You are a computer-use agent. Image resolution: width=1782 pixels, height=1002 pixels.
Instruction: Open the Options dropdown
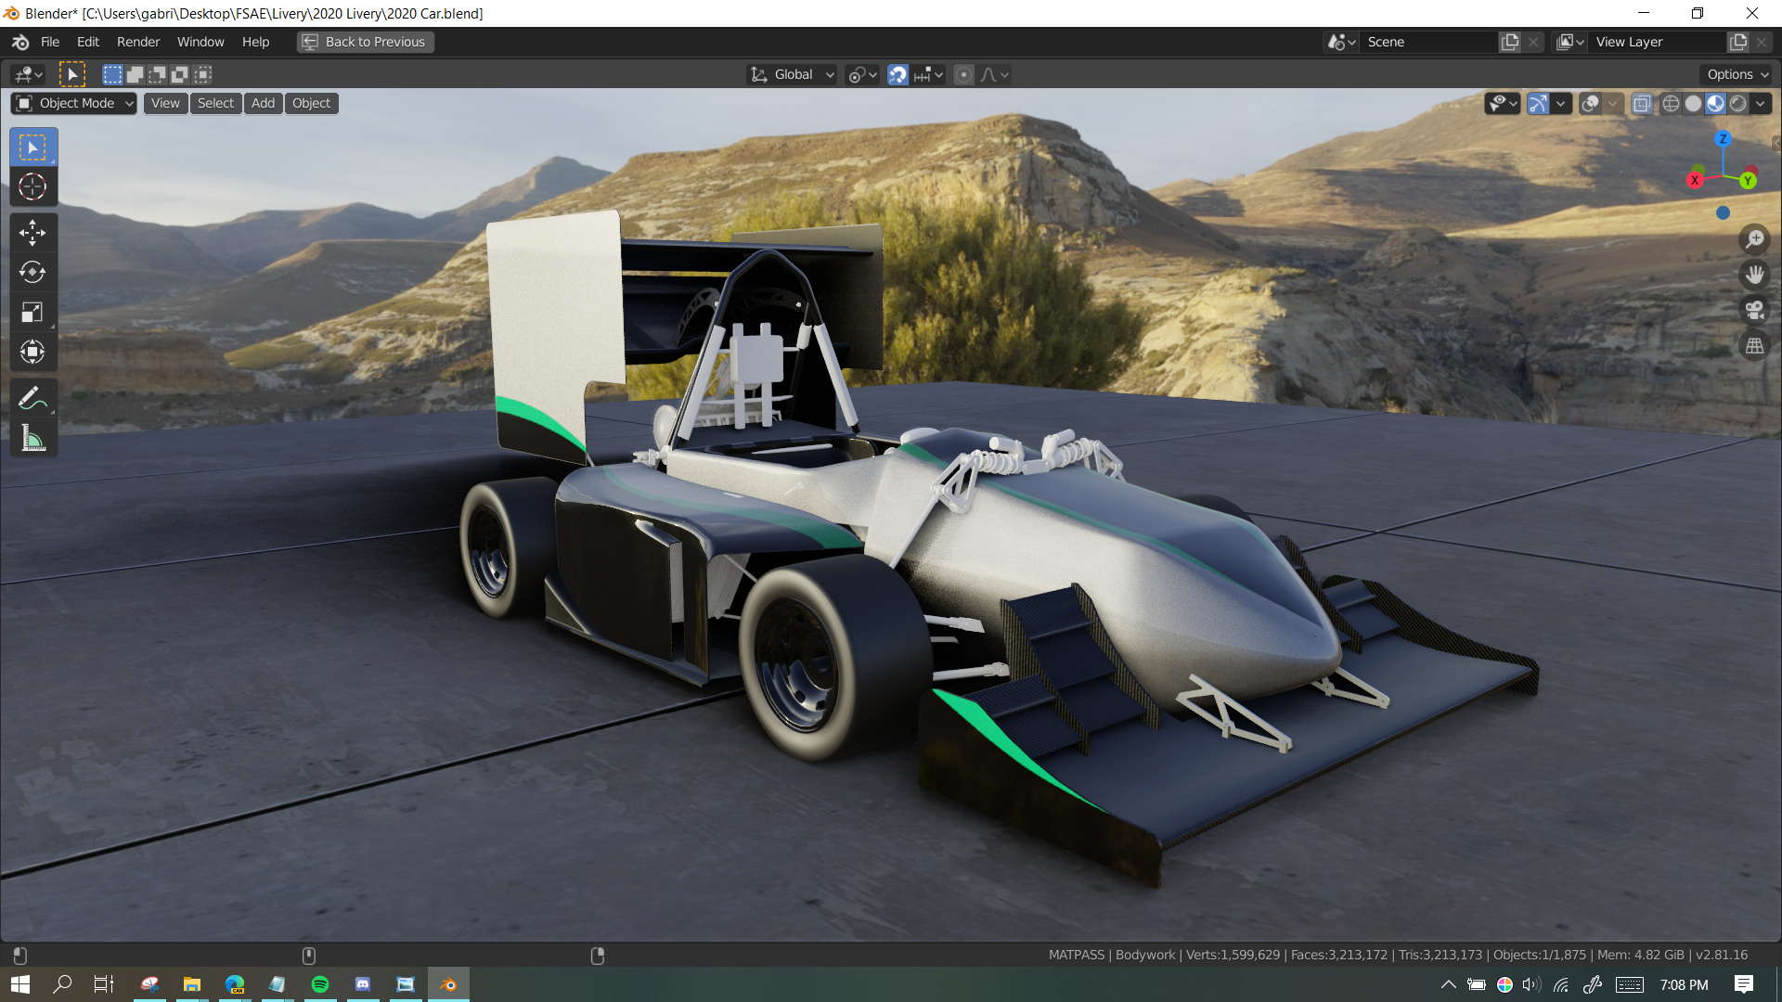[x=1737, y=75]
